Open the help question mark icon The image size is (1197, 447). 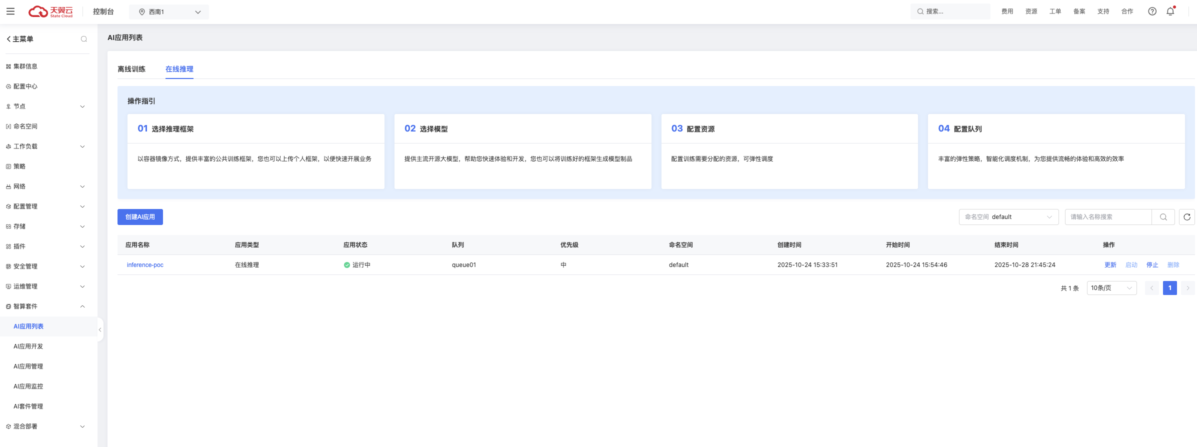pyautogui.click(x=1152, y=11)
